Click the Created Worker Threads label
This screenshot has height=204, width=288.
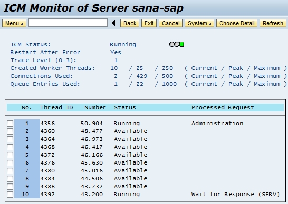pos(53,68)
